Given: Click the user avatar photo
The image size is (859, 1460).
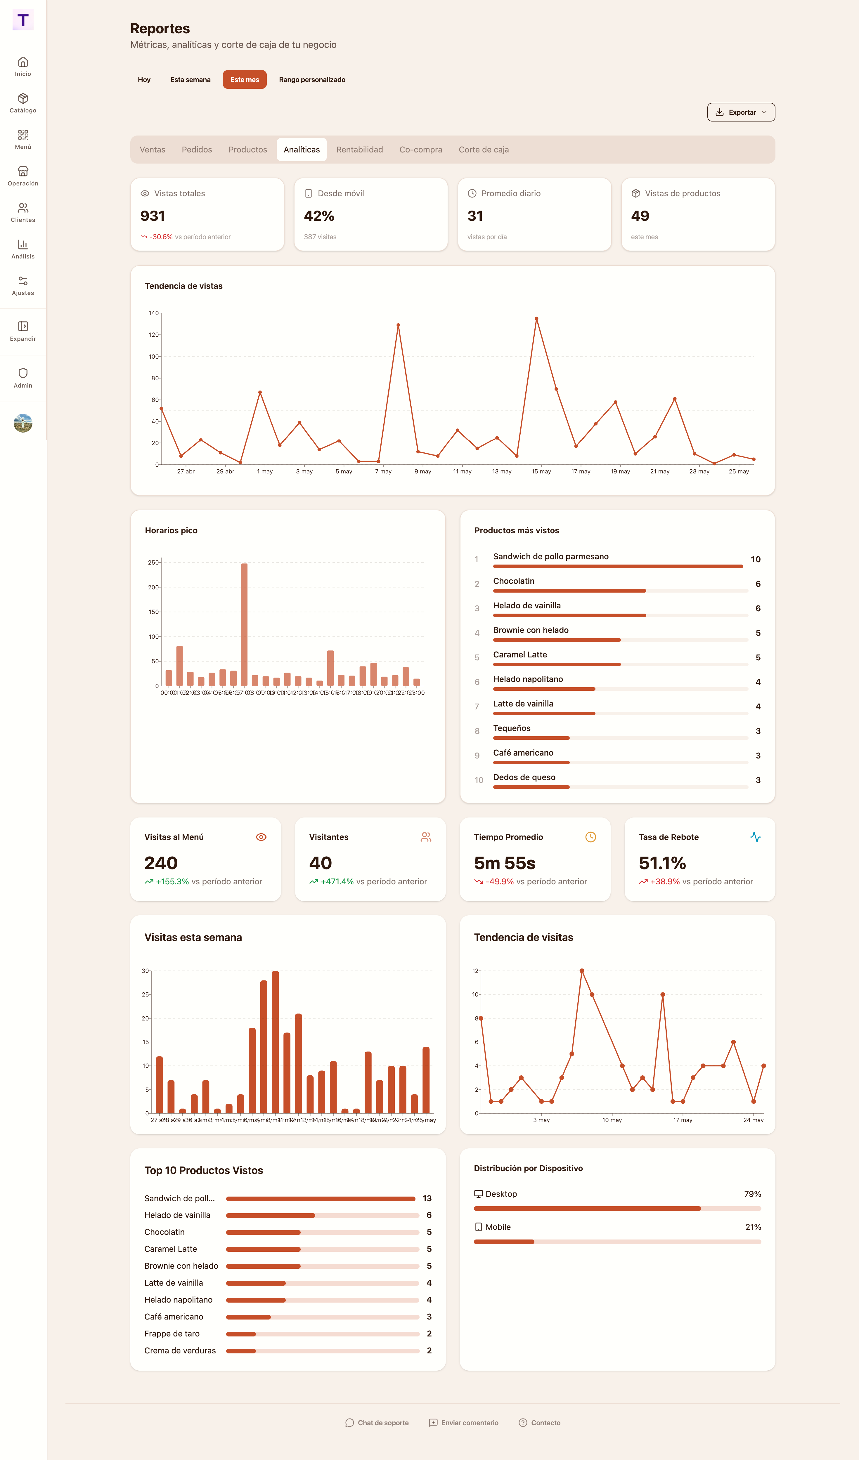Looking at the screenshot, I should (22, 423).
